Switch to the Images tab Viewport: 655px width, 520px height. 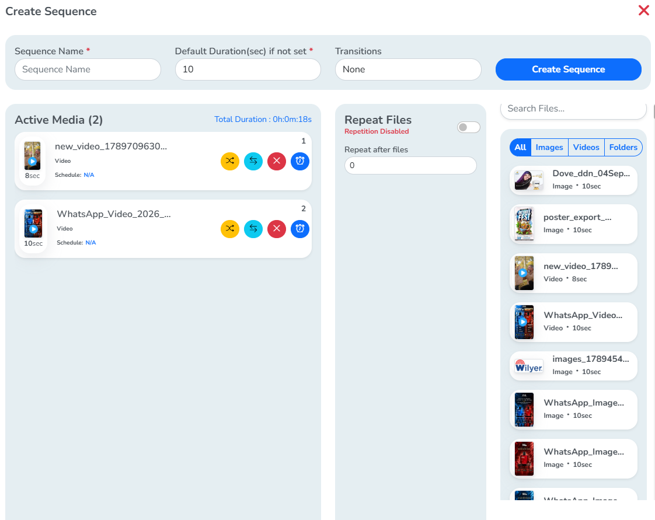(549, 148)
